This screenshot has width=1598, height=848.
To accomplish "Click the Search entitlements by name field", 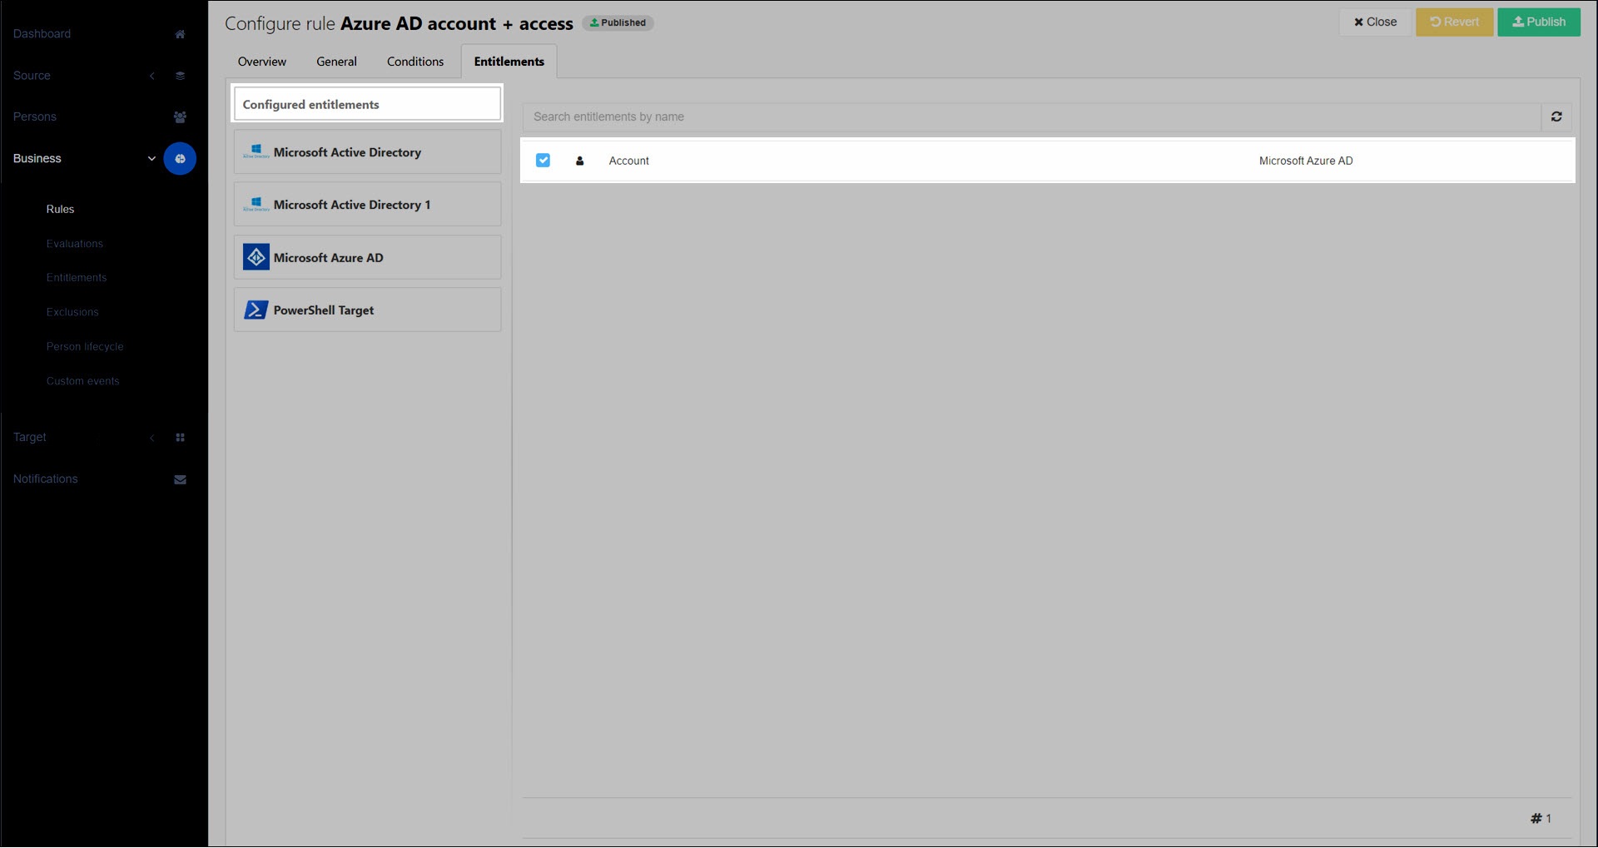I will point(1032,117).
